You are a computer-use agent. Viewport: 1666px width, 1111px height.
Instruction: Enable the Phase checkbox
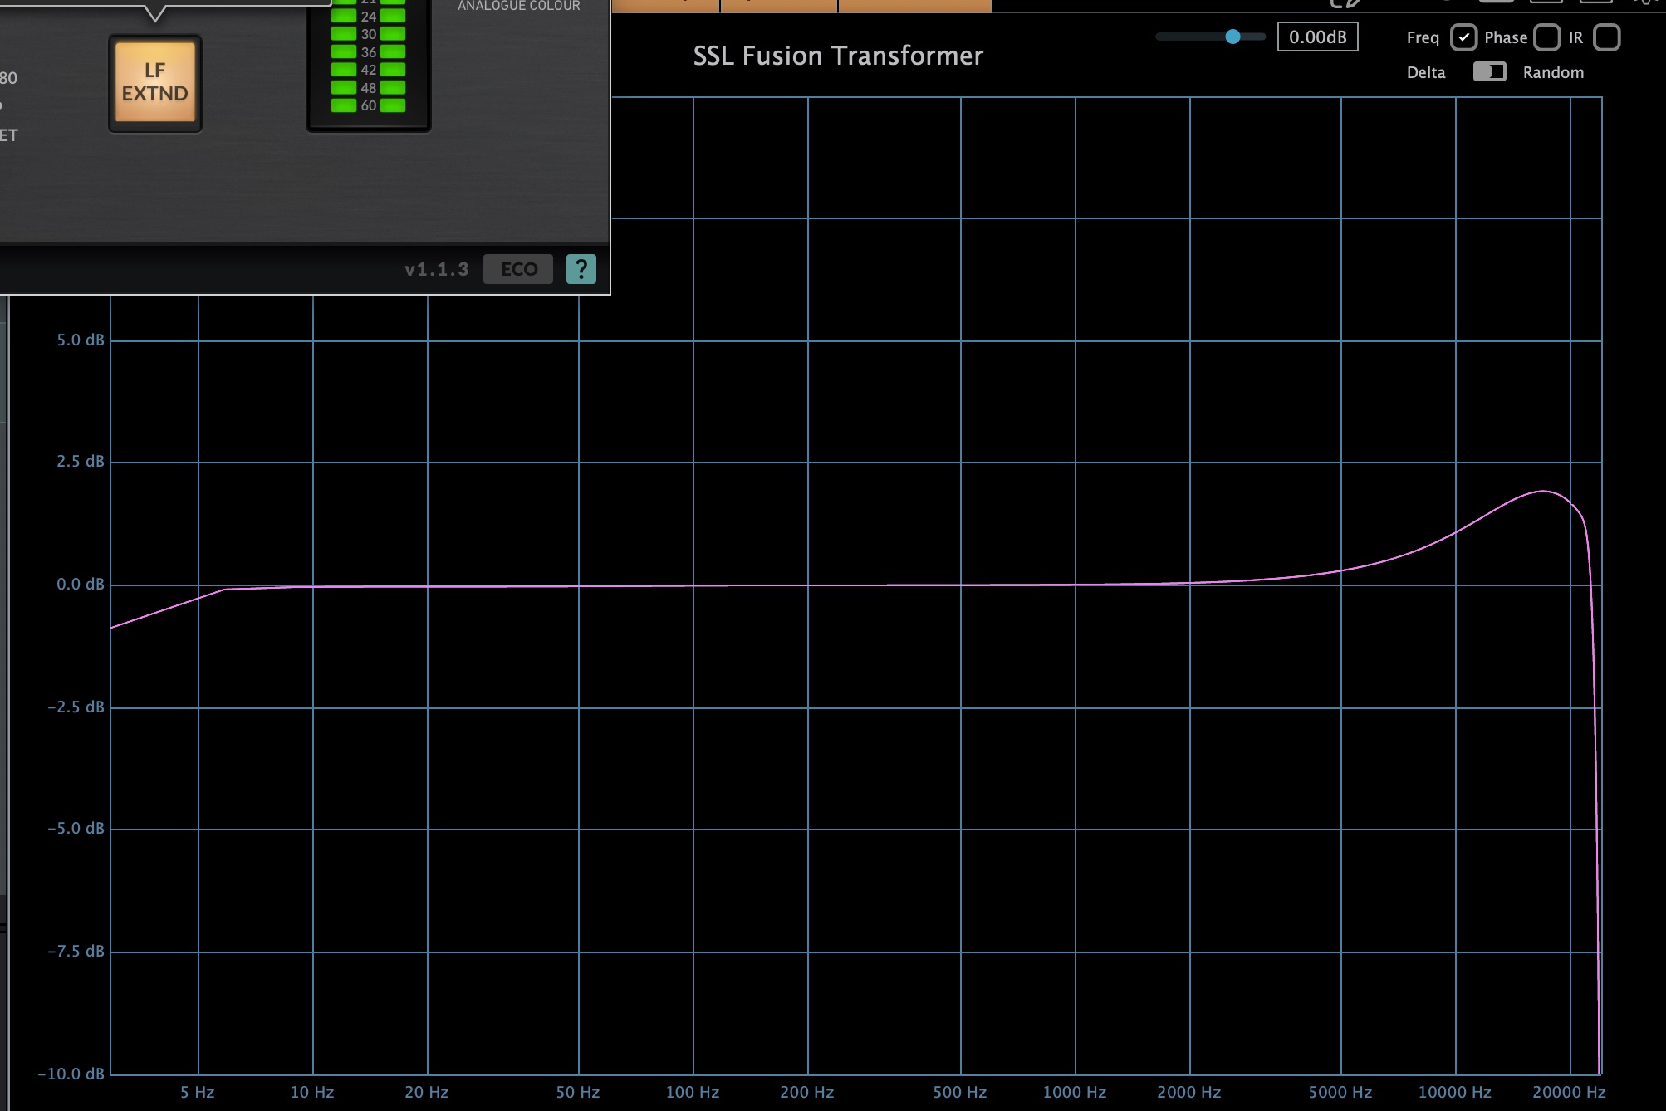point(1546,37)
